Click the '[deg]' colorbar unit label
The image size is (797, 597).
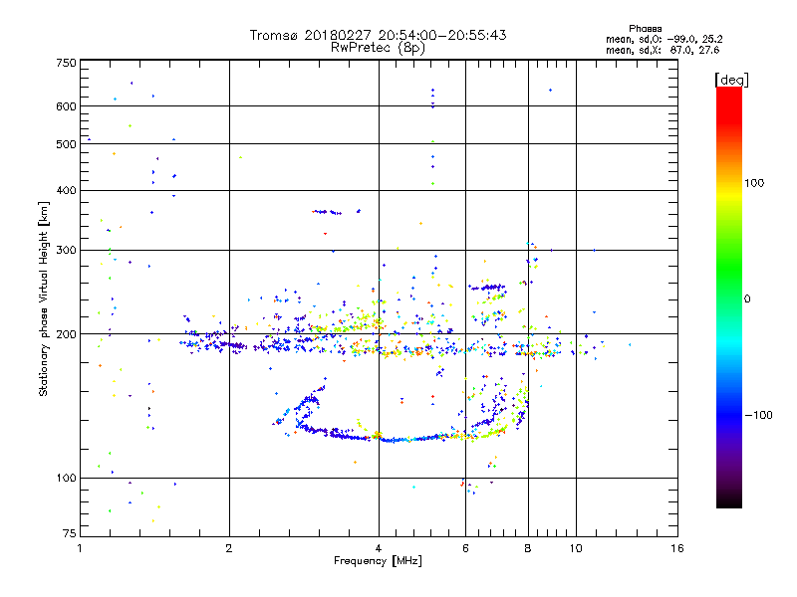coord(731,80)
